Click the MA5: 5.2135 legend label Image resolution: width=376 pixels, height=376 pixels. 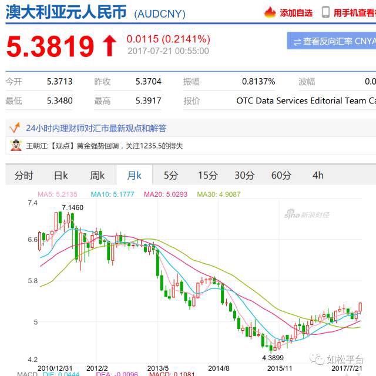pyautogui.click(x=58, y=194)
